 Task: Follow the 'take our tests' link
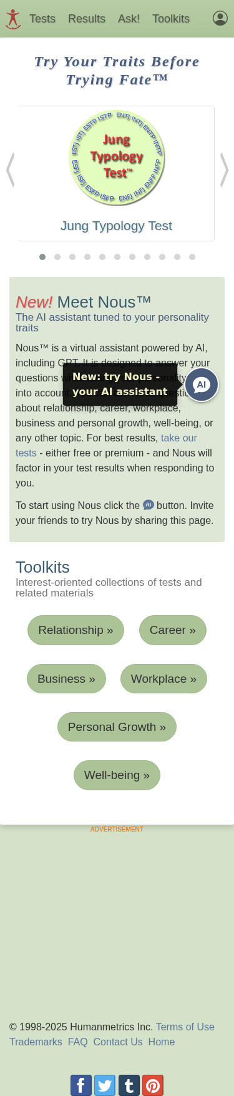(106, 445)
